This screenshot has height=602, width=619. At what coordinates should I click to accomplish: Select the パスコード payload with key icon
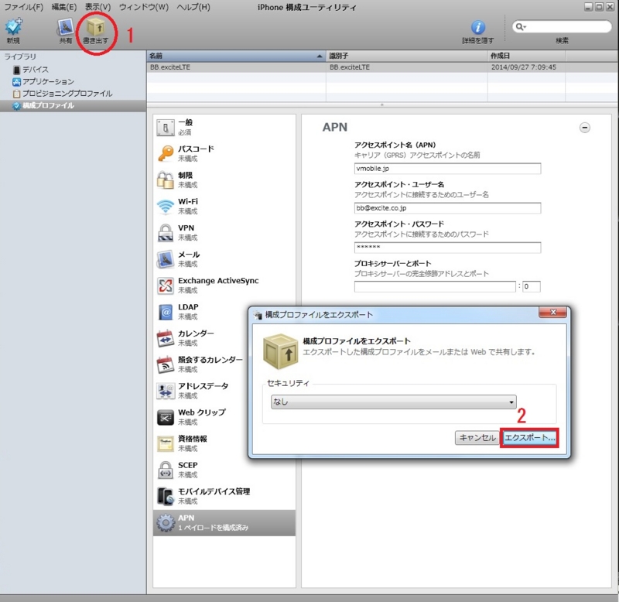pos(224,153)
